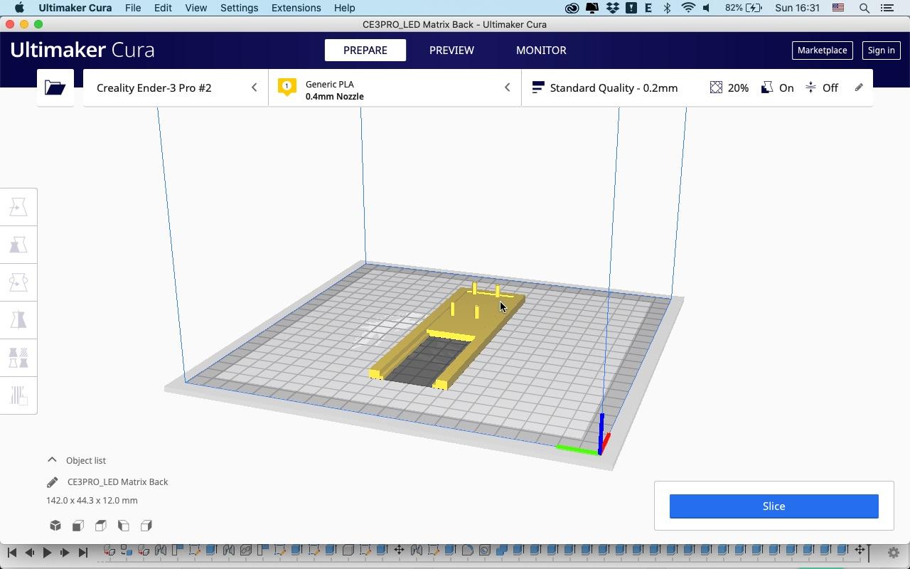This screenshot has width=910, height=569.
Task: Select CE3PRO_LED Matrix Back in object list
Action: pos(117,482)
